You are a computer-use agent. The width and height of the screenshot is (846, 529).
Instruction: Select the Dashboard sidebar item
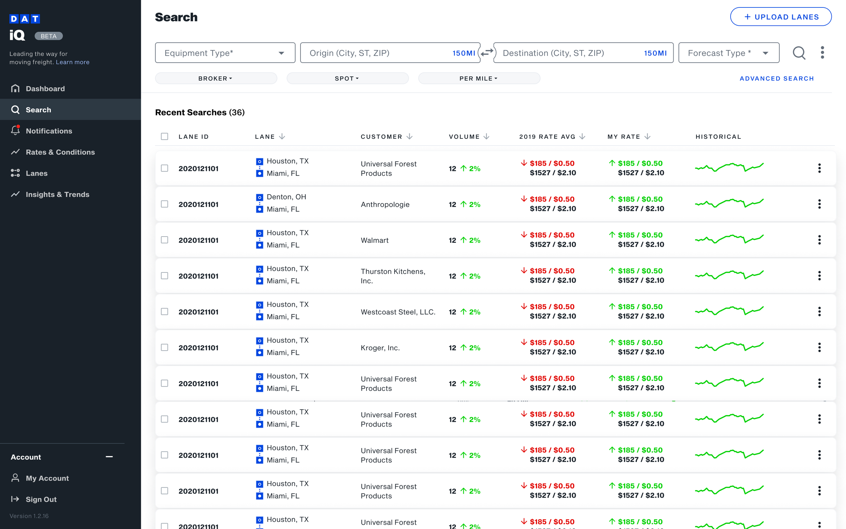coord(45,88)
